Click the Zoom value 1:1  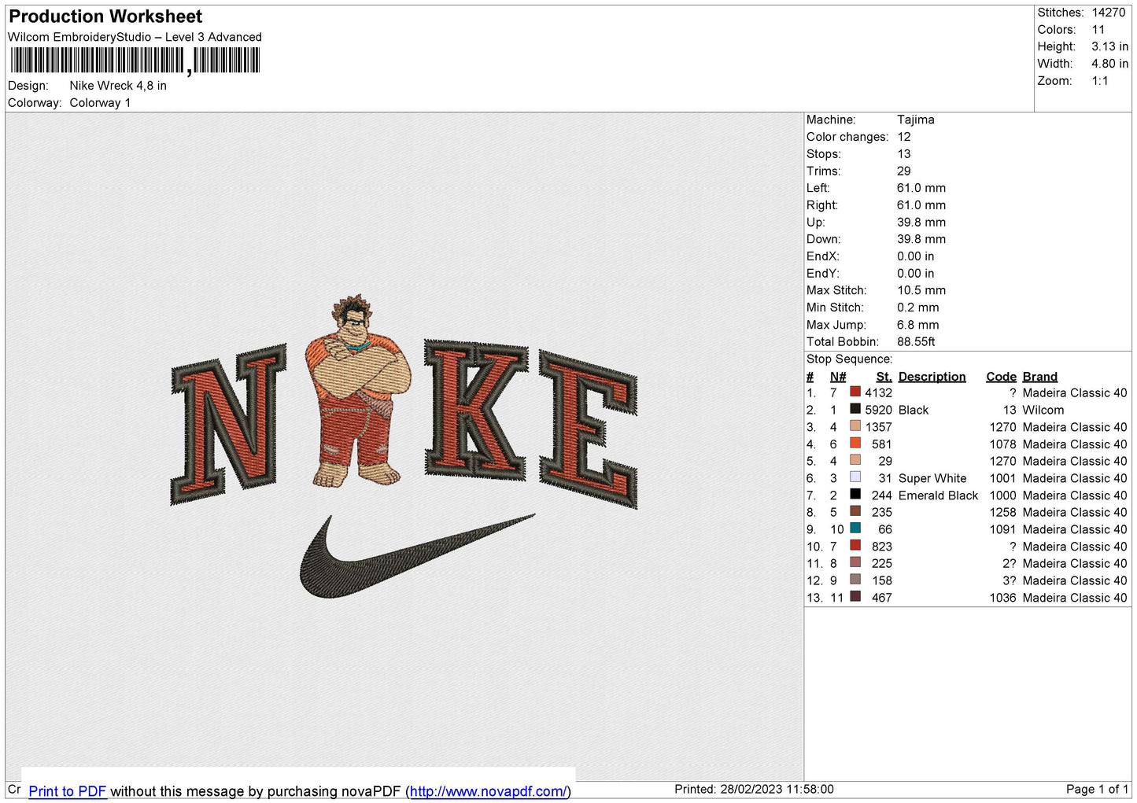click(1100, 81)
